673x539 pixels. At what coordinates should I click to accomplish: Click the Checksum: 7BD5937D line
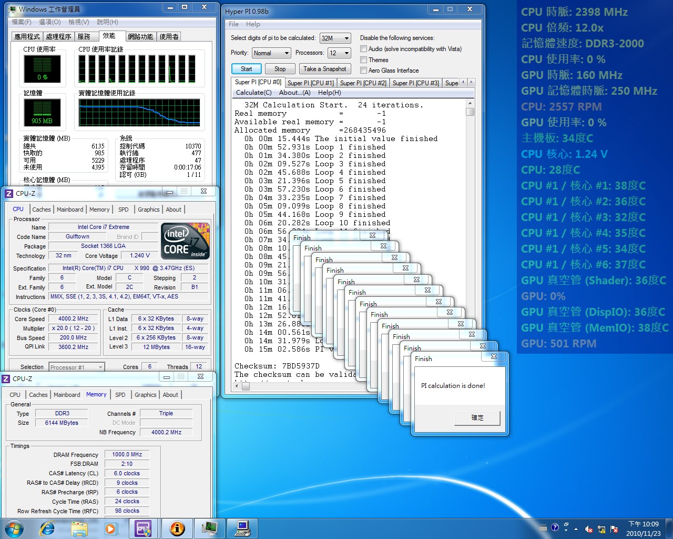pyautogui.click(x=277, y=366)
